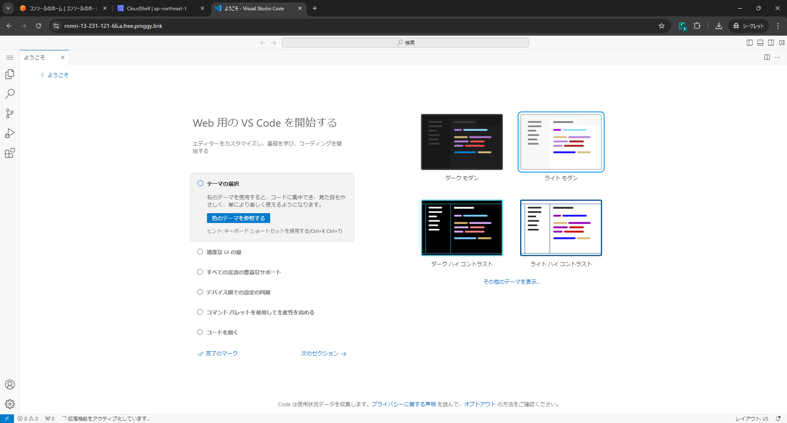Click the ports indicator in status bar
Viewport: 787px width, 423px height.
50,418
